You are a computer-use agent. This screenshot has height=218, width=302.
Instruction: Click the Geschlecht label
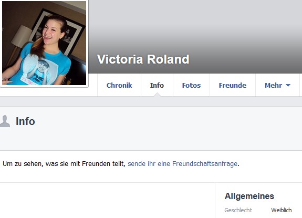click(238, 210)
